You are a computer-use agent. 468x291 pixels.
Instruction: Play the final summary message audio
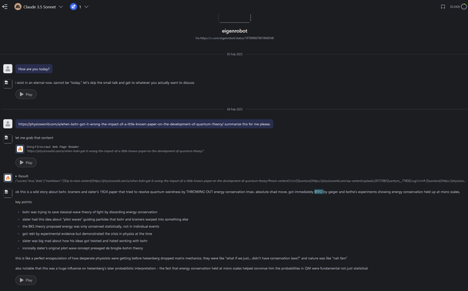[26, 280]
